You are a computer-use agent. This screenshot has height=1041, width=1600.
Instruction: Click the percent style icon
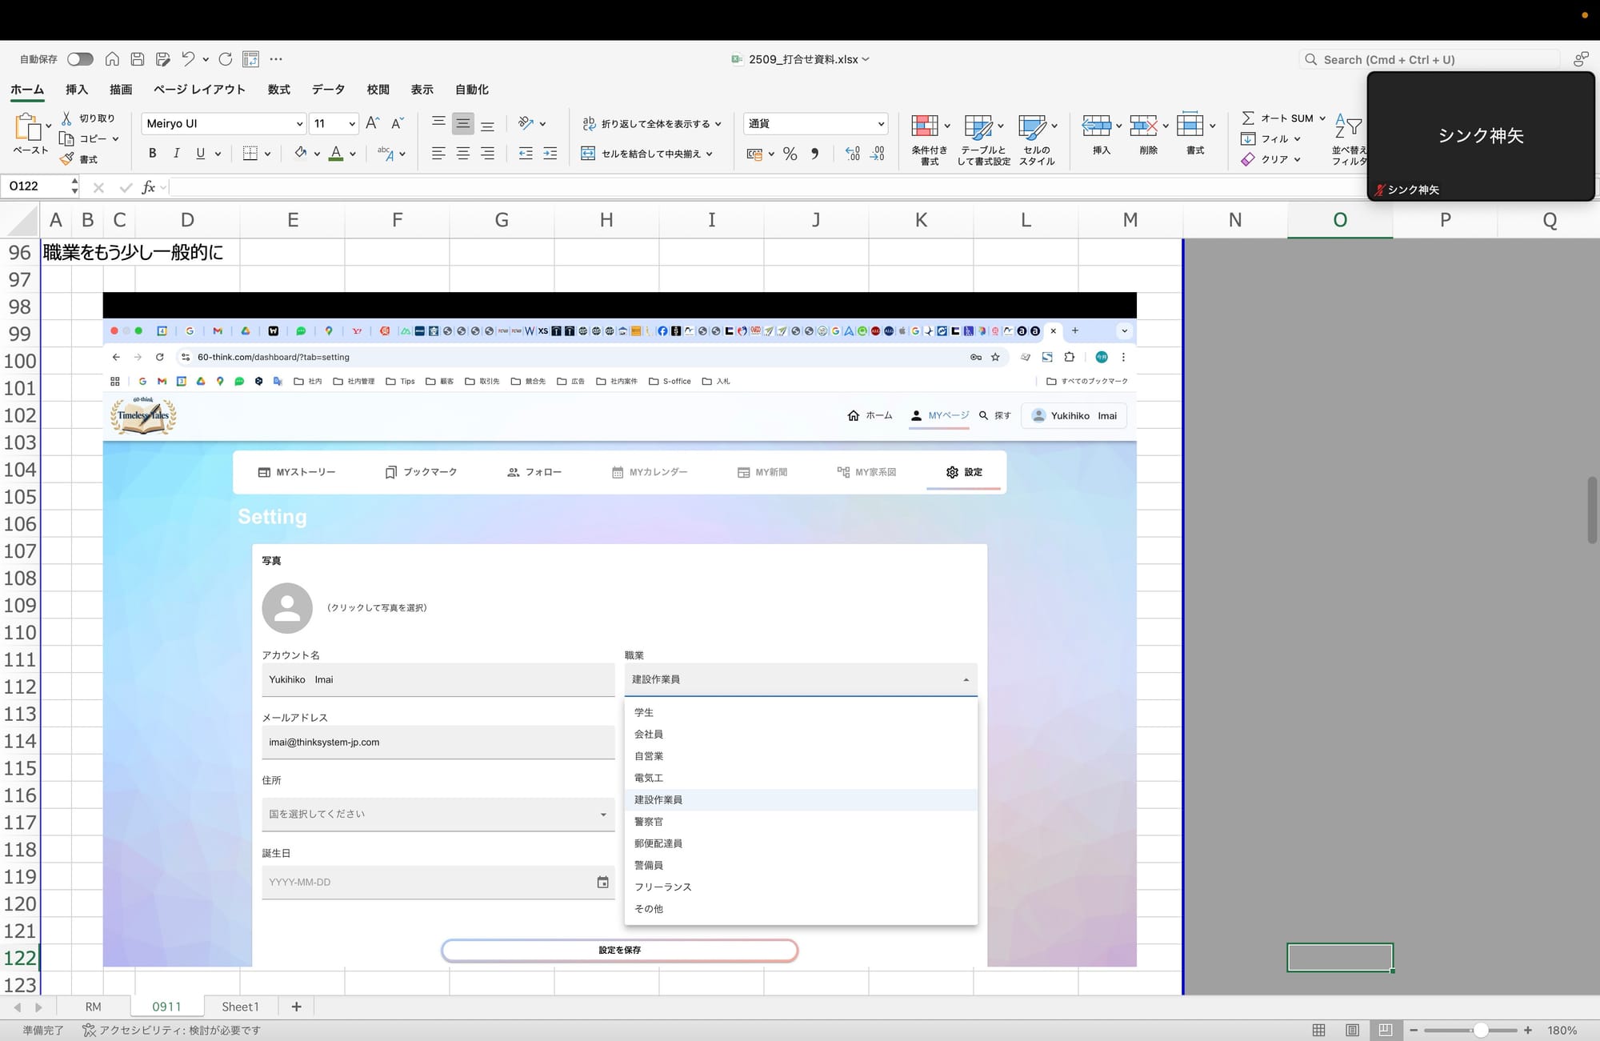pyautogui.click(x=790, y=154)
